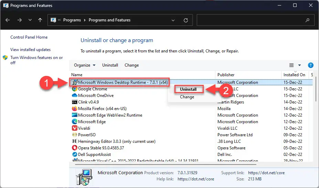Viewport: 319px width, 188px height.
Task: Select the Vivaldi entry name
Action: point(84,128)
